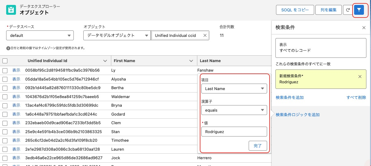The width and height of the screenshot is (371, 166).
Task: Check the row for Ly
Action: [x=5, y=70]
